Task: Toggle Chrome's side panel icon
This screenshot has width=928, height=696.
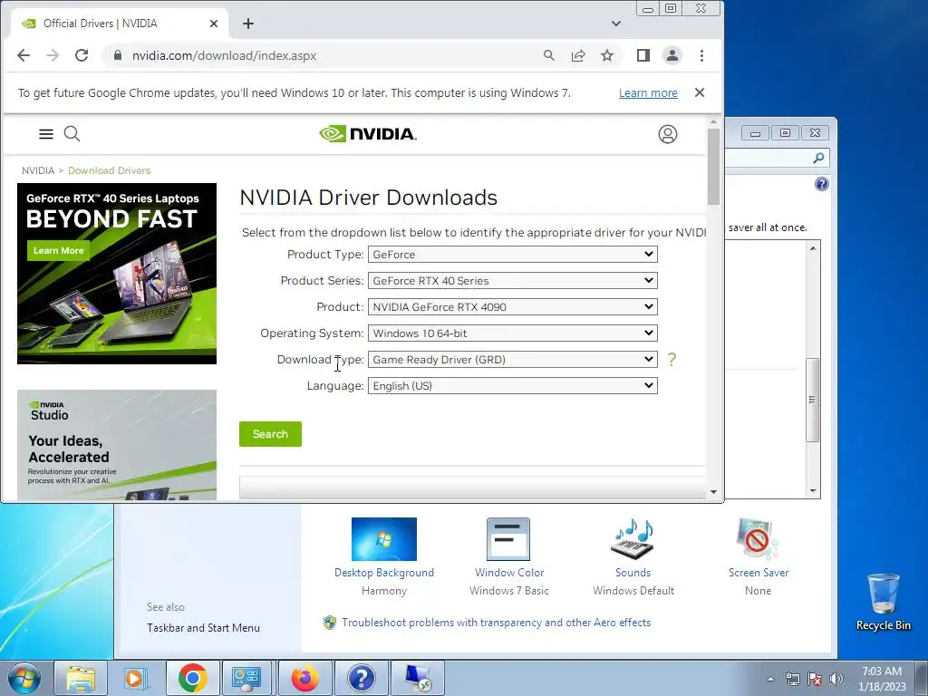Action: 643,55
